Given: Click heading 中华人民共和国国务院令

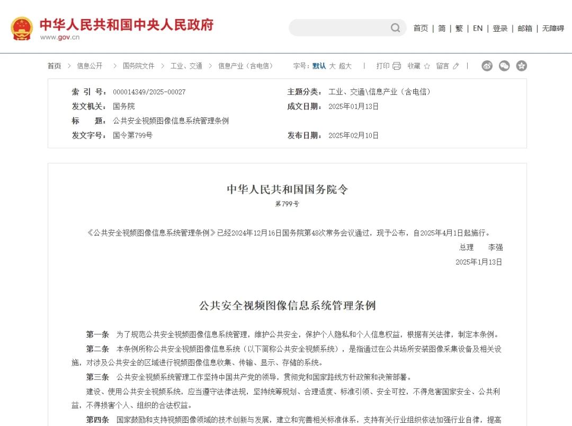Looking at the screenshot, I should [x=288, y=189].
